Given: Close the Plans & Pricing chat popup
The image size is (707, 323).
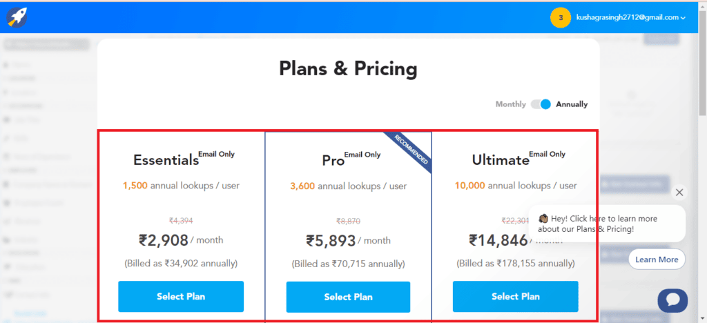Looking at the screenshot, I should [679, 193].
